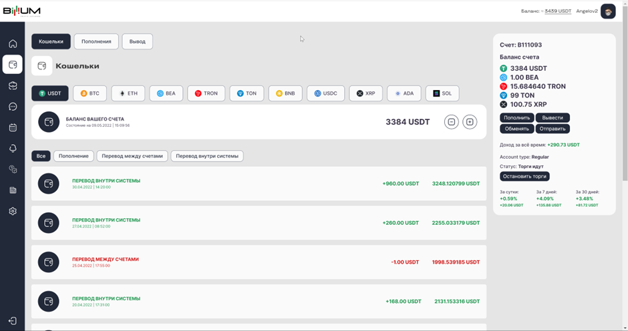Click the 2255.033179 USDT balance value
The image size is (628, 331).
pos(456,223)
